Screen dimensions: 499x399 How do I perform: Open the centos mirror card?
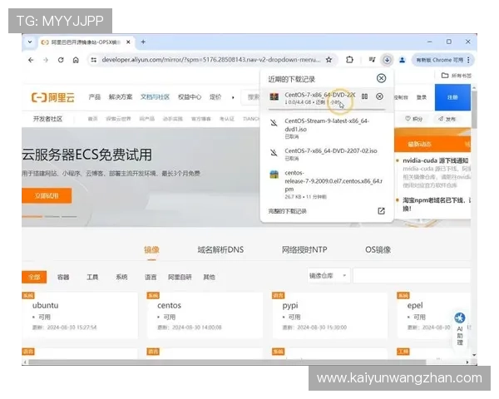(205, 315)
